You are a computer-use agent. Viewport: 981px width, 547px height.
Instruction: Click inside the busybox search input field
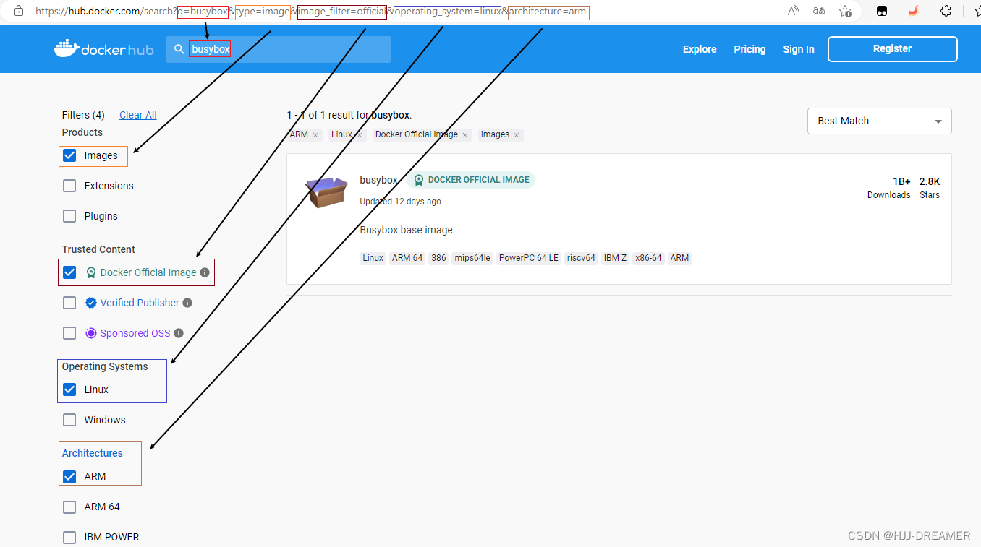tap(210, 49)
